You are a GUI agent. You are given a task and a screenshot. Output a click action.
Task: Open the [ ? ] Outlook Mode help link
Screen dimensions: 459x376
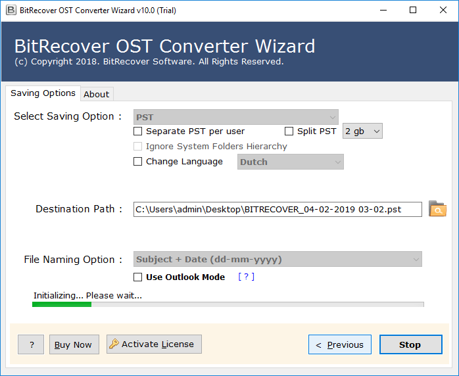(246, 277)
